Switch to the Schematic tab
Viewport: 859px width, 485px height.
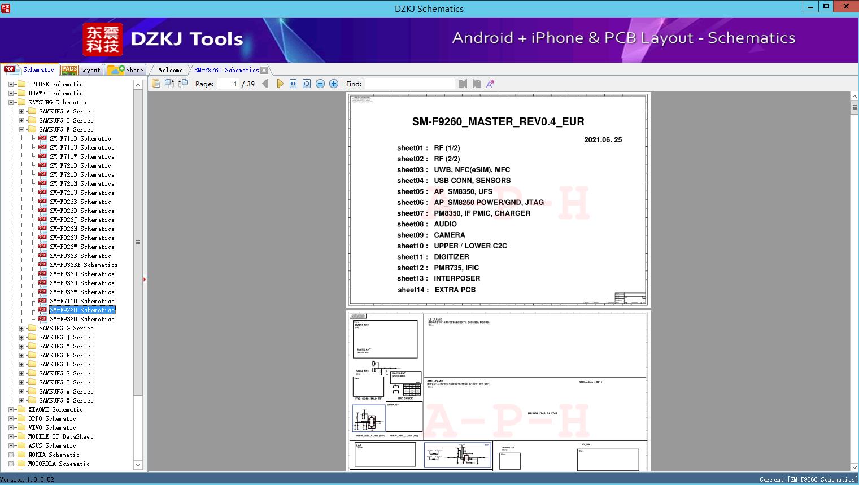click(x=29, y=69)
